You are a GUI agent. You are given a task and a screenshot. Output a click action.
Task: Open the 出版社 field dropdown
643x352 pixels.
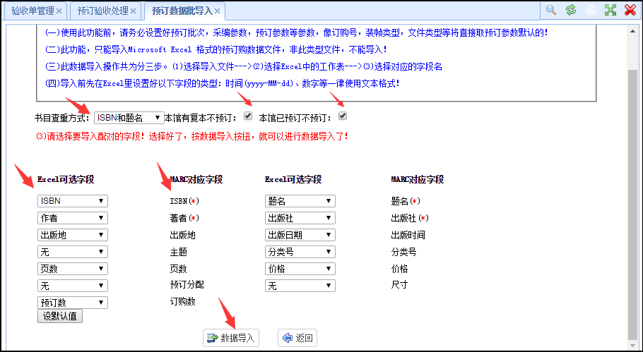300,218
